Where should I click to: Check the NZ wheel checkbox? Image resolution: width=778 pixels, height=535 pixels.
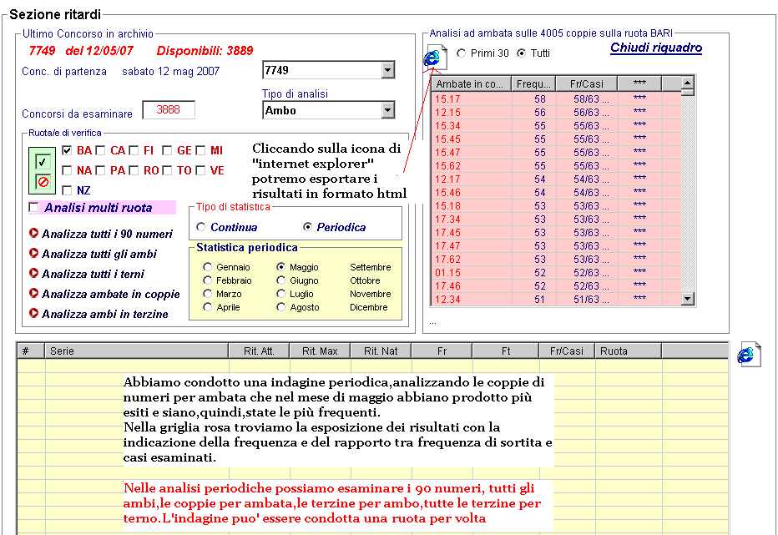[67, 190]
